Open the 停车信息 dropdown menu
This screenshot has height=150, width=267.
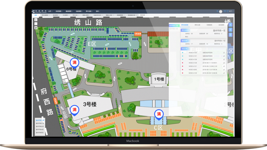click(x=89, y=11)
